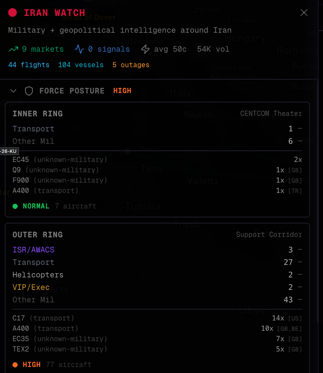Click the Force Posture shield icon
Viewport: 323px width, 373px height.
(x=29, y=91)
